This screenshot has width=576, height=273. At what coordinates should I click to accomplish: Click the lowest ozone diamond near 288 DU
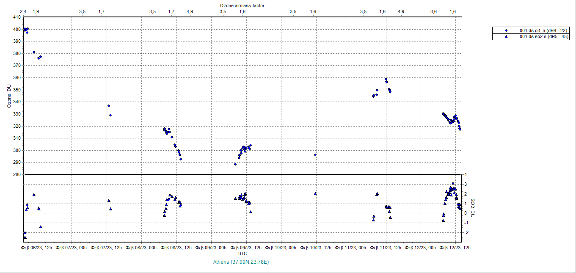(235, 164)
